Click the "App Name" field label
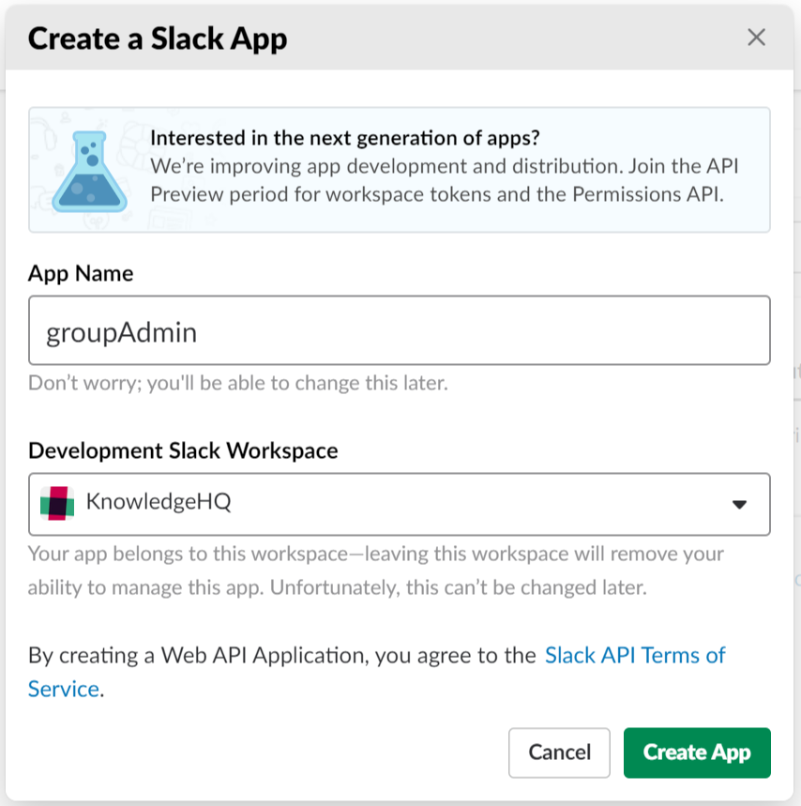801x806 pixels. click(81, 273)
